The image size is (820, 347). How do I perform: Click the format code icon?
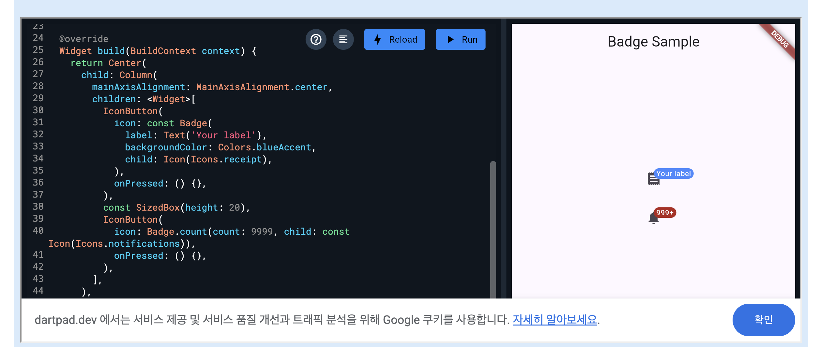343,39
